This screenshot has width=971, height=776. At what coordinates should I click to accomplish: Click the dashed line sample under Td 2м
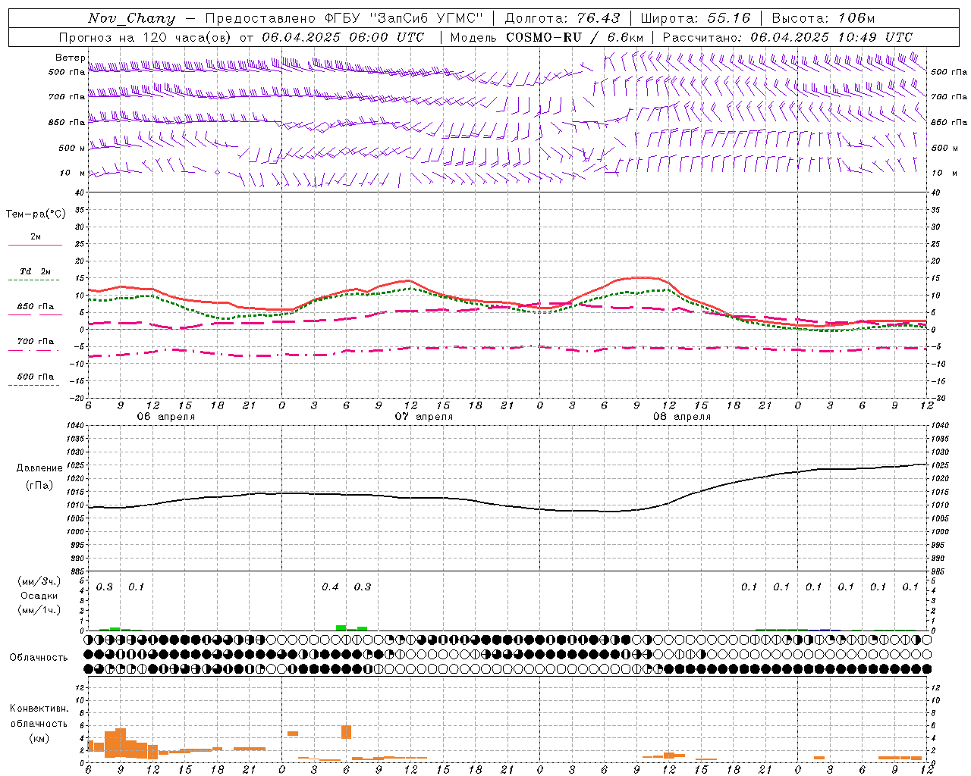click(x=33, y=280)
